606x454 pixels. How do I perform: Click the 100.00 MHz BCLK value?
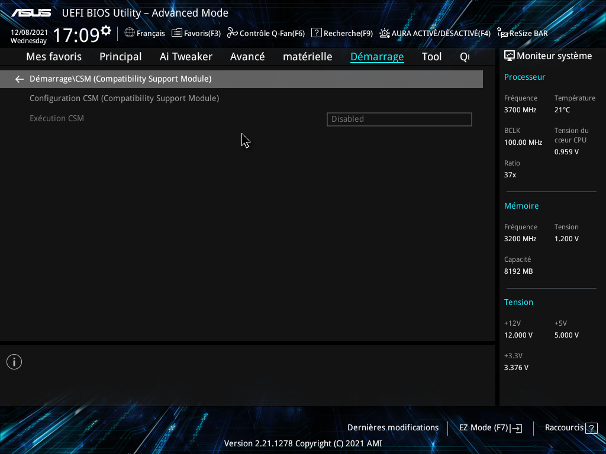pyautogui.click(x=523, y=142)
